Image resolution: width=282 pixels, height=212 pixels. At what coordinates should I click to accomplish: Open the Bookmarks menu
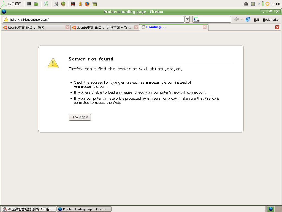pos(270,20)
